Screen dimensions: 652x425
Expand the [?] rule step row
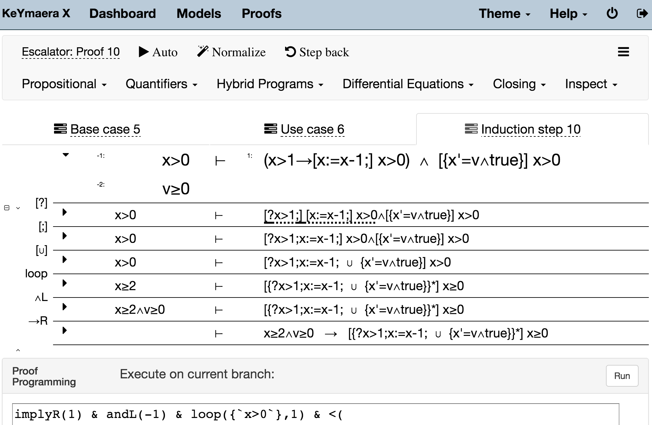point(65,212)
